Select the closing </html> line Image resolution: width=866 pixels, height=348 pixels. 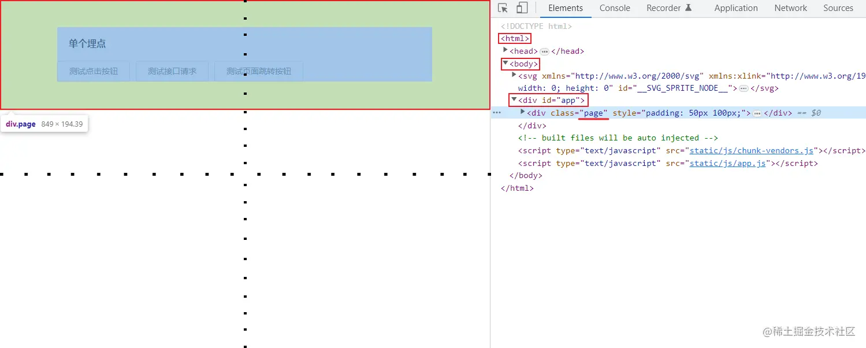click(517, 188)
